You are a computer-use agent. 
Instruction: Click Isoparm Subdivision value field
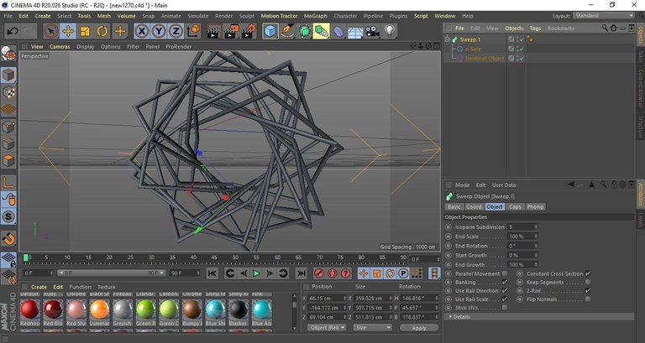[522, 226]
